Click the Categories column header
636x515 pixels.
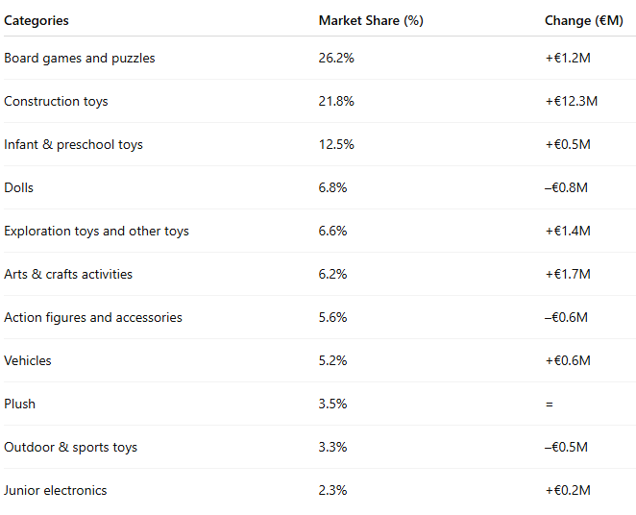37,20
